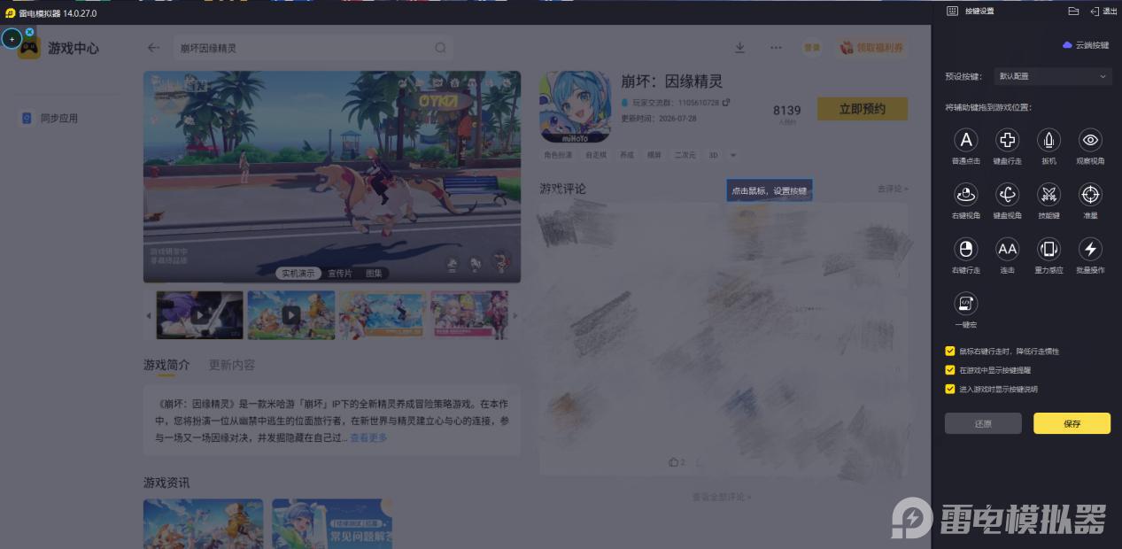Screen dimensions: 1122x549
Task: Open the 更新内容 tab
Action: click(x=232, y=365)
